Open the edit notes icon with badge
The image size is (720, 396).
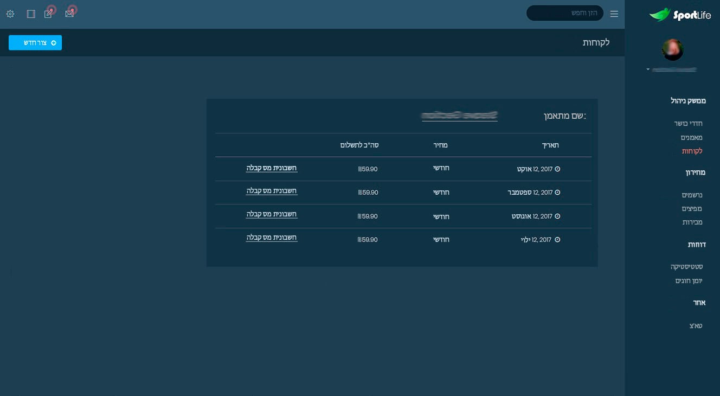(x=48, y=14)
